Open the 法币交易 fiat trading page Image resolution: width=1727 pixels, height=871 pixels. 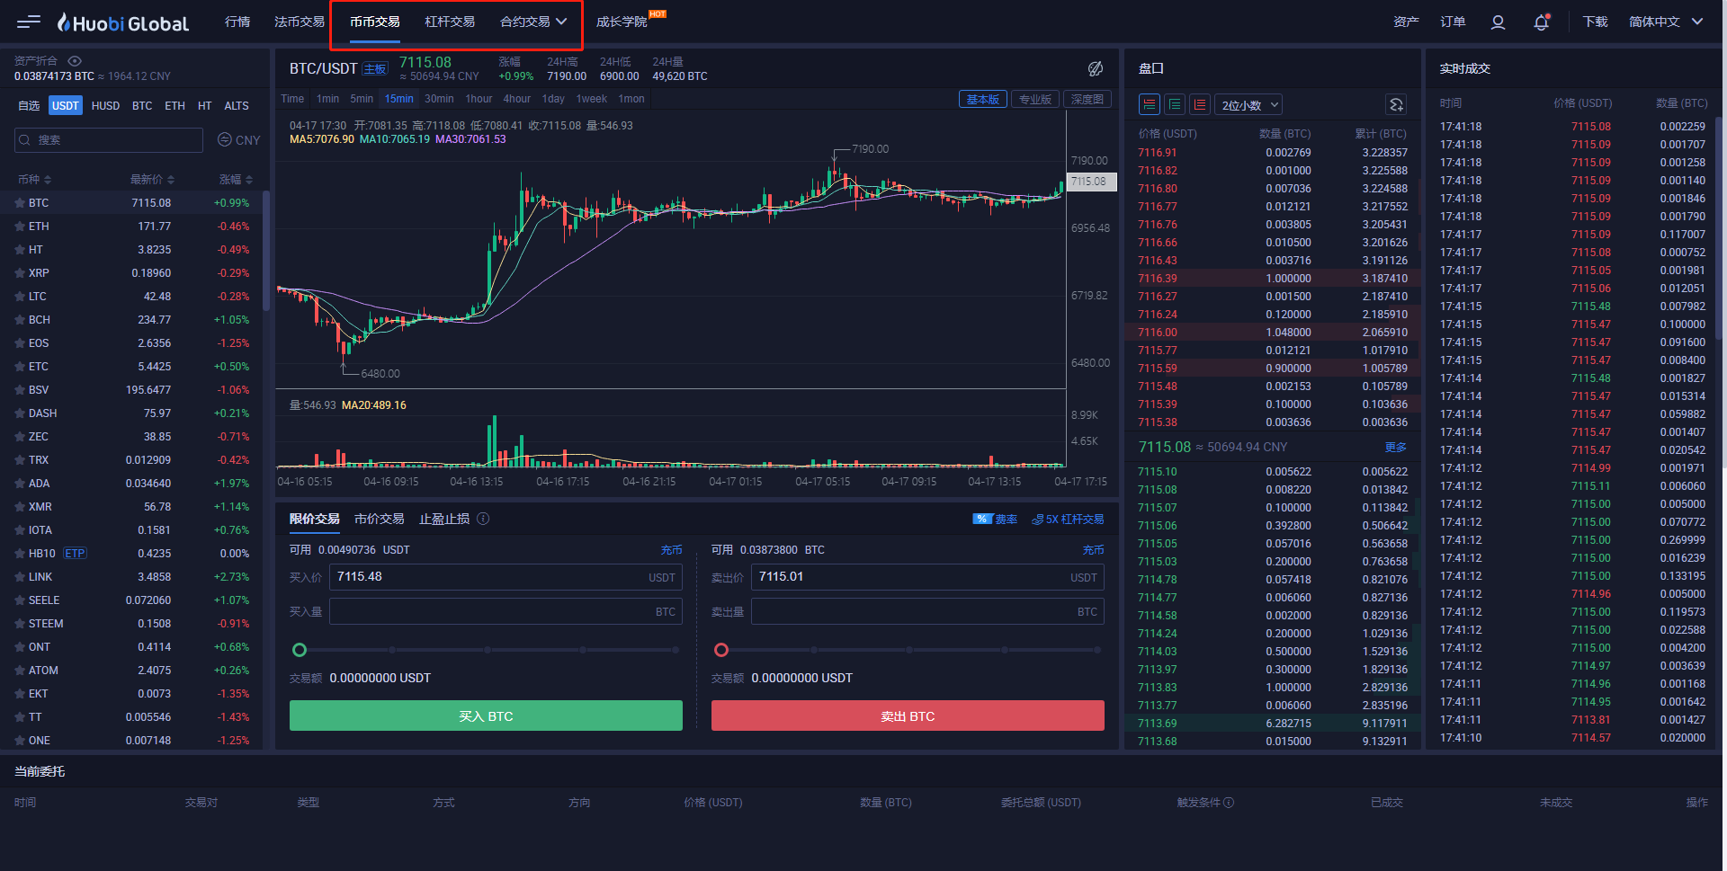coord(300,22)
